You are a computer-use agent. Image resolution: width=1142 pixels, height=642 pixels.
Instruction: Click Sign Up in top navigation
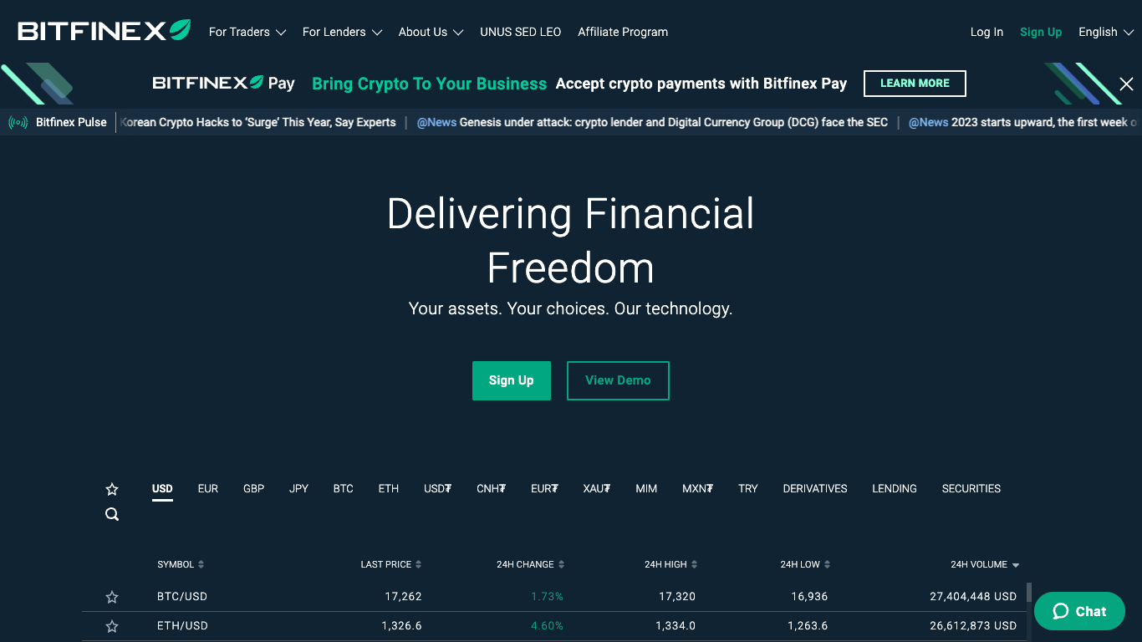point(1041,32)
